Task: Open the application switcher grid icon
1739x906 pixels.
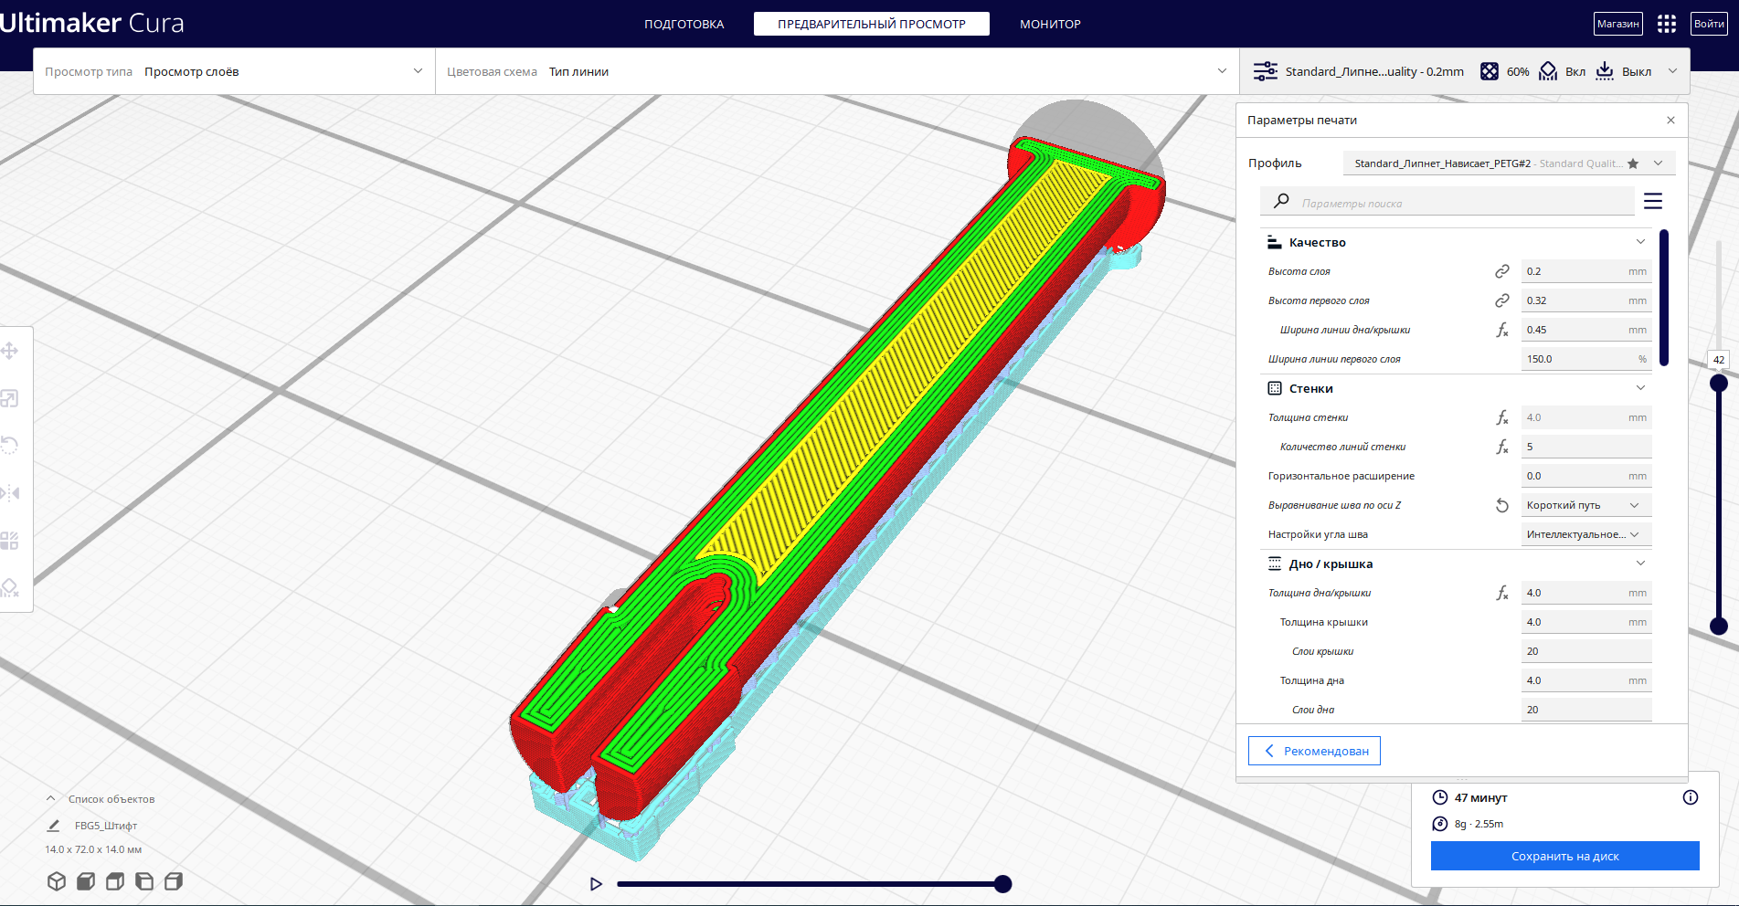Action: coord(1667,24)
